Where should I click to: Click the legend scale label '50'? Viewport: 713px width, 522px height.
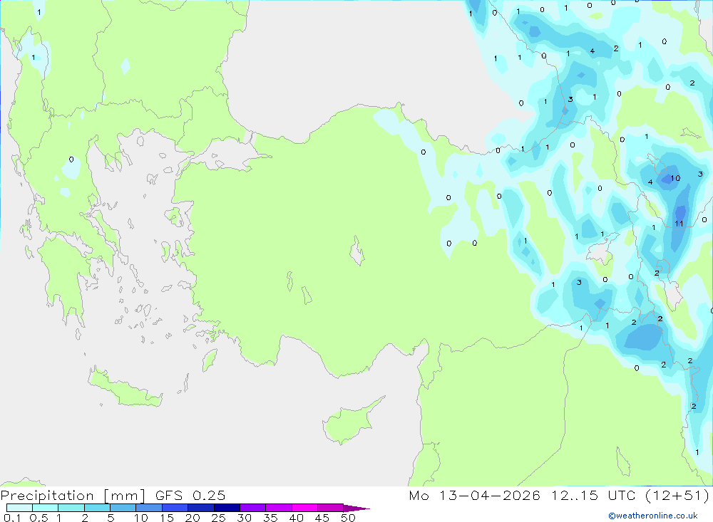348,518
